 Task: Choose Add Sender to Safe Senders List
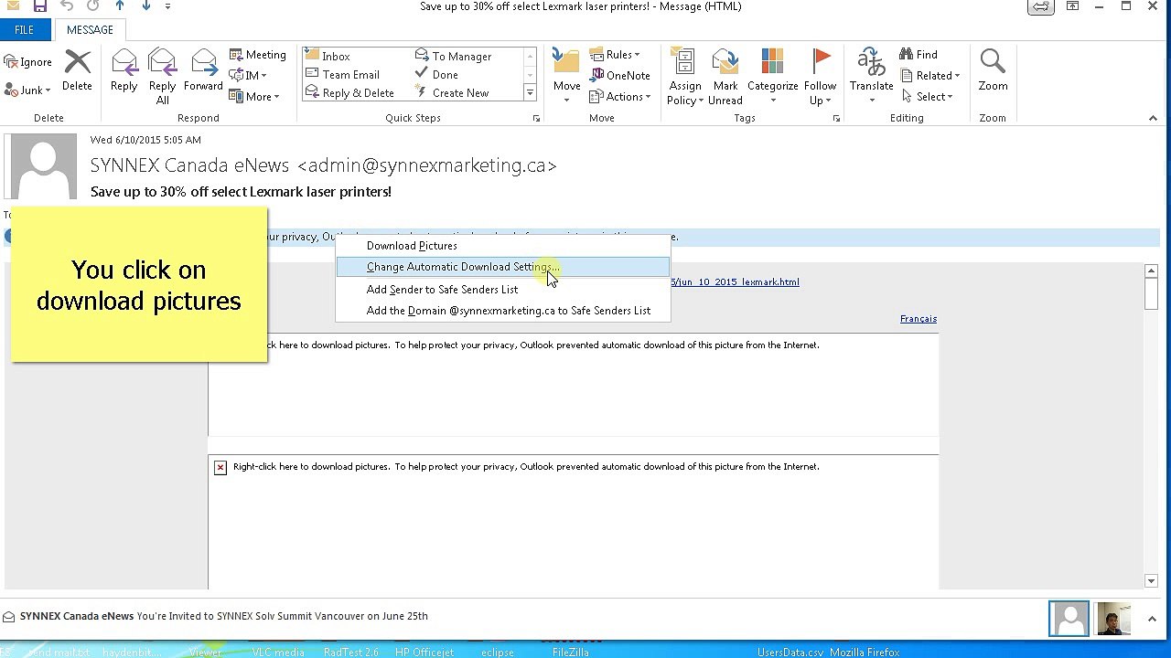pyautogui.click(x=503, y=290)
